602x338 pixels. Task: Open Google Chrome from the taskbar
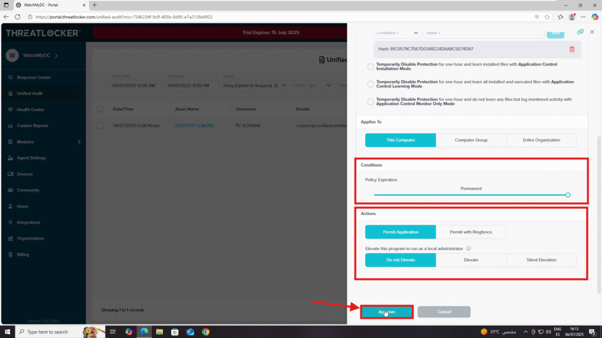coord(206,332)
